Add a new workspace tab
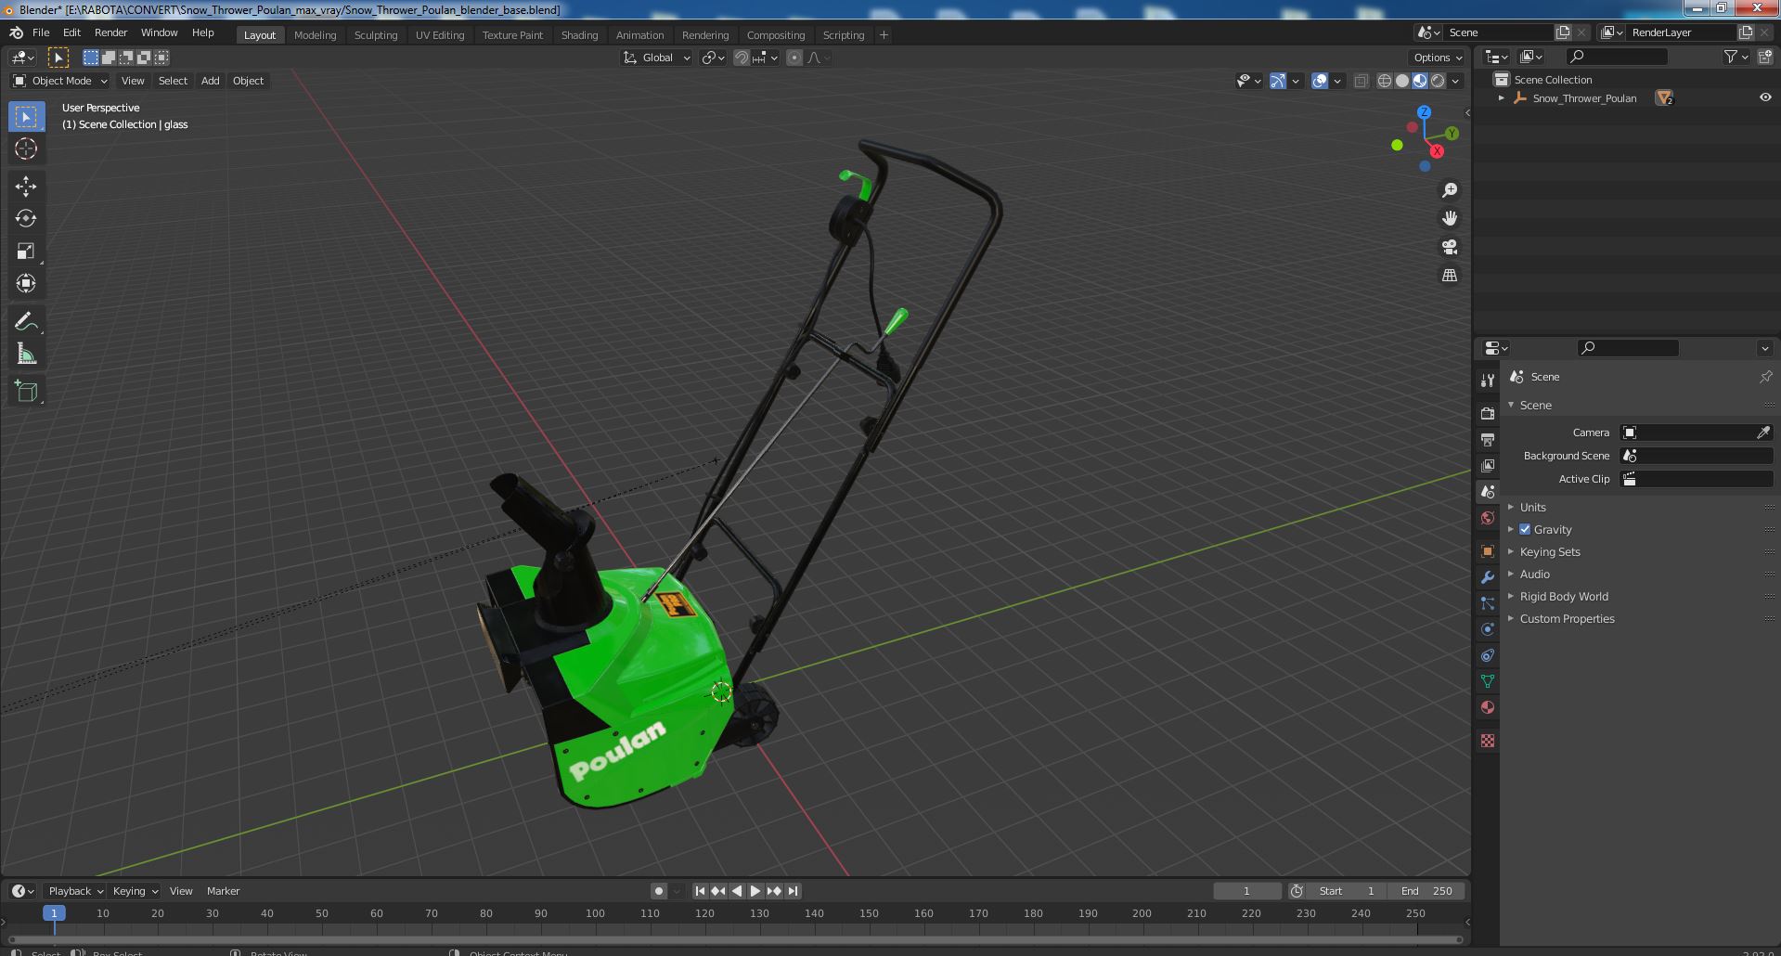Screen dimensions: 1781x956 click(x=884, y=35)
